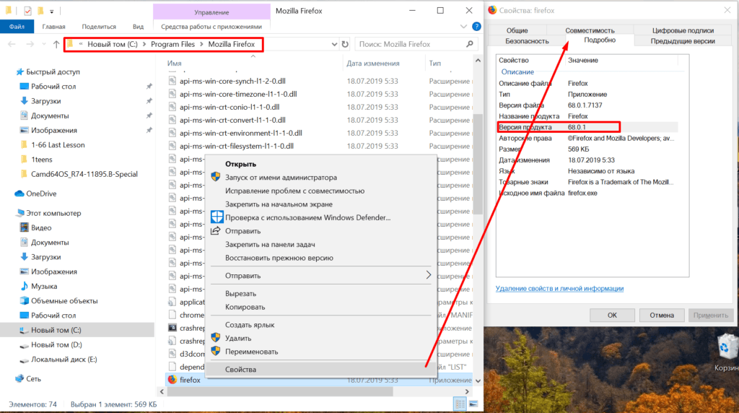Click Отмена in properties dialog
739x413 pixels.
(662, 315)
